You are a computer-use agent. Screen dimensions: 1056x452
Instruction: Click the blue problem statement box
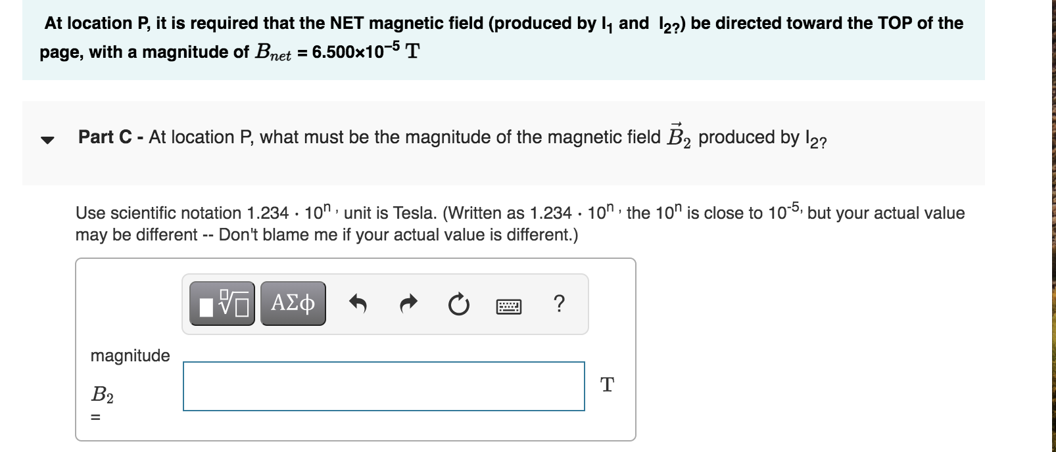tap(503, 38)
